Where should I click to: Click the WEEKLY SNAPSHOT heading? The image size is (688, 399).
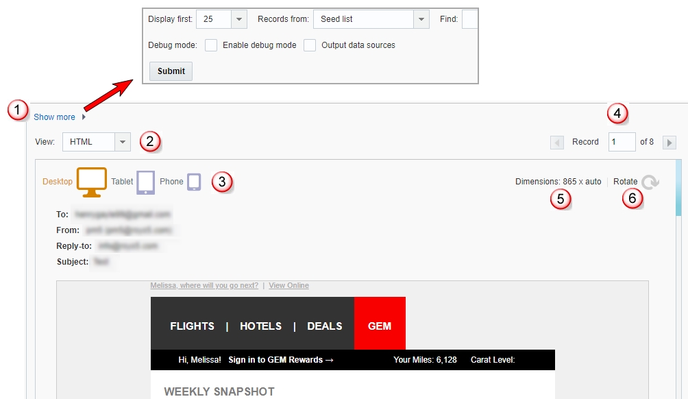coord(219,391)
